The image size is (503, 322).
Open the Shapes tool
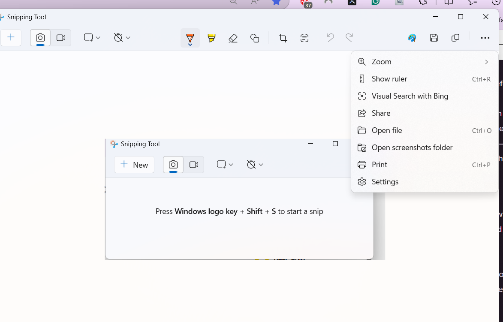255,38
